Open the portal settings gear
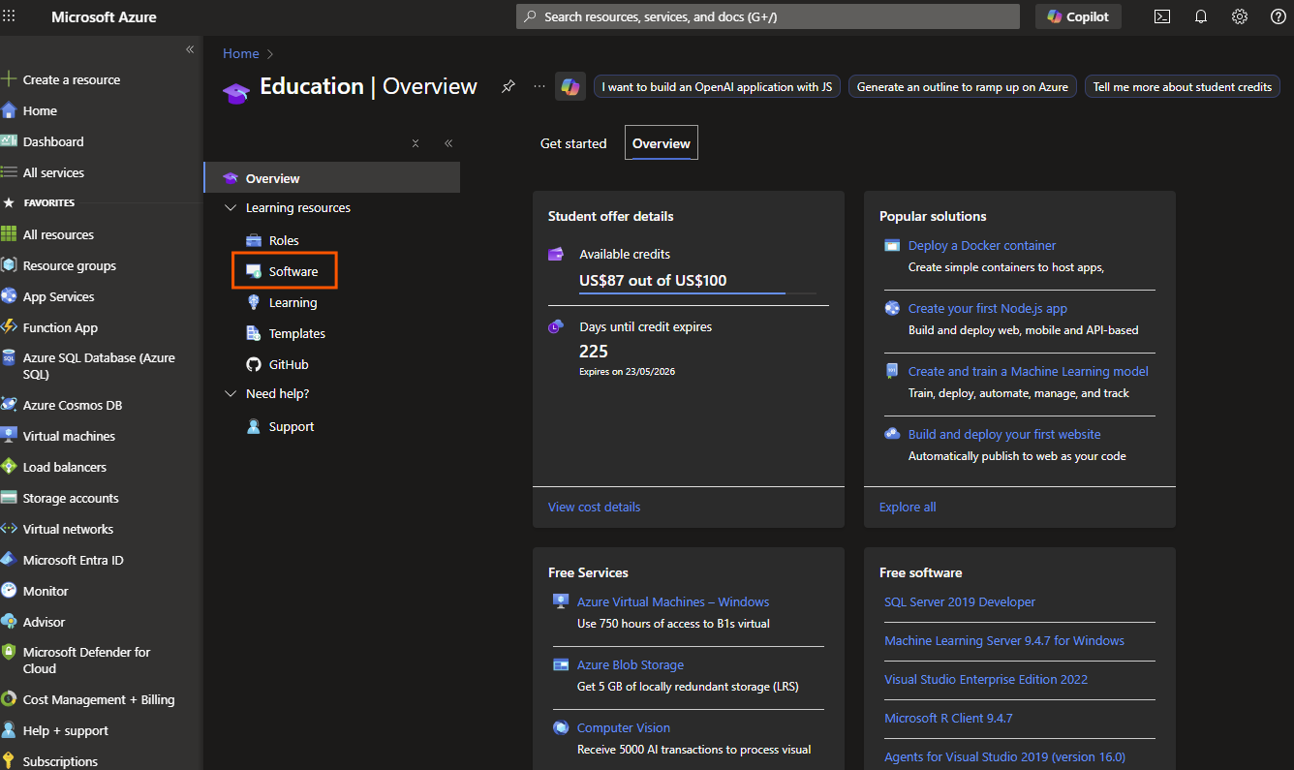This screenshot has height=770, width=1294. pyautogui.click(x=1240, y=16)
